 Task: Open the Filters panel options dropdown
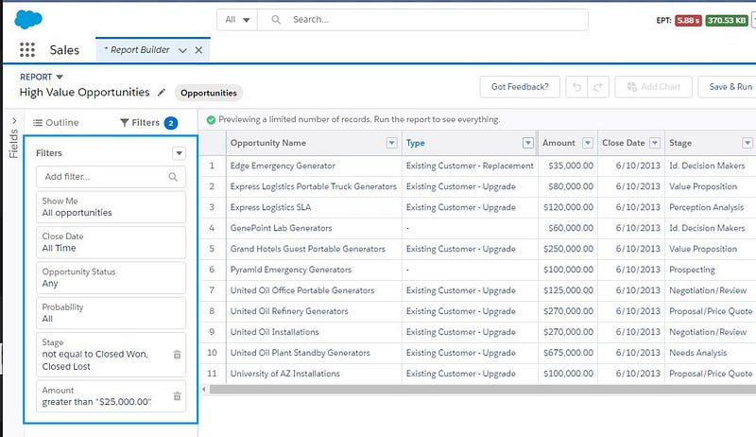179,153
